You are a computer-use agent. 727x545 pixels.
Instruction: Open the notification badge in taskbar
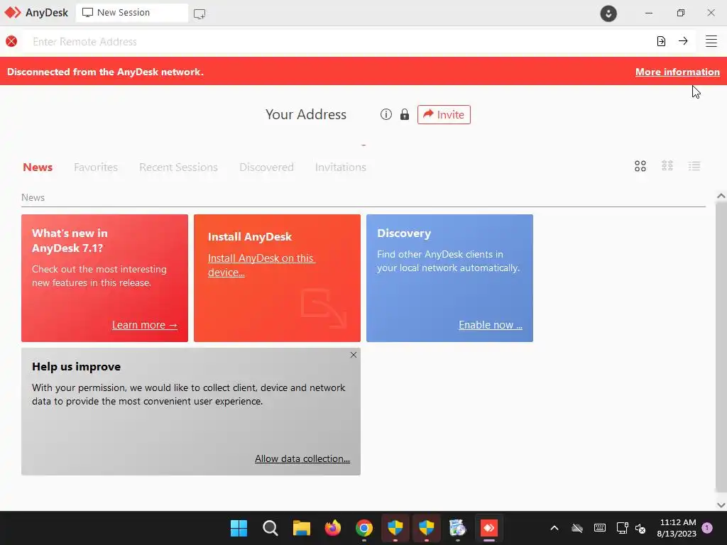707,527
